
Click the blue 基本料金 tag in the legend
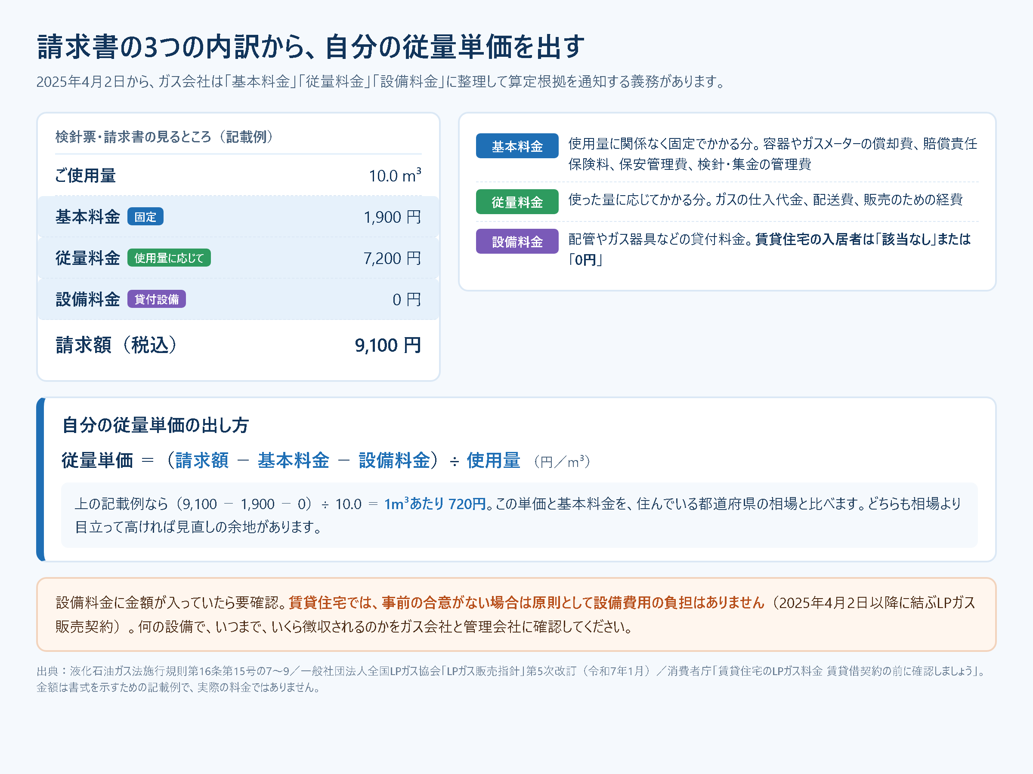click(517, 146)
